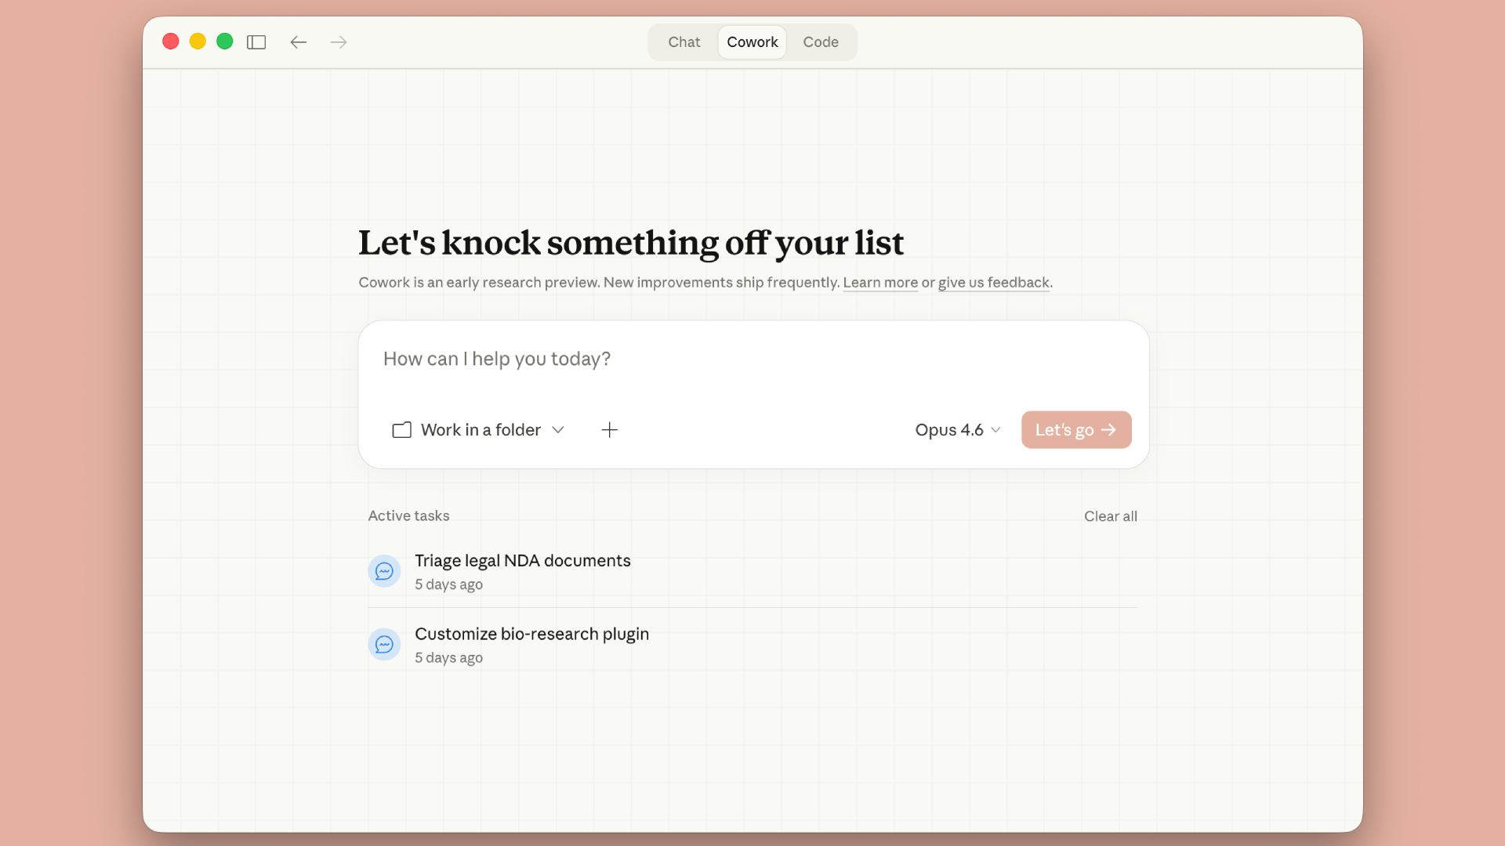Expand the Work in a folder dropdown

480,430
